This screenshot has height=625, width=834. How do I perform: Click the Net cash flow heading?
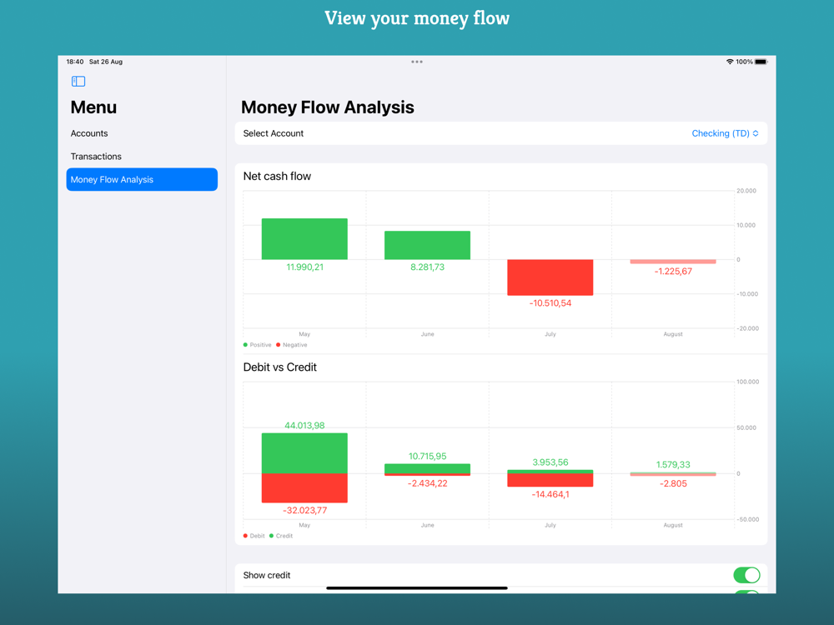point(277,177)
